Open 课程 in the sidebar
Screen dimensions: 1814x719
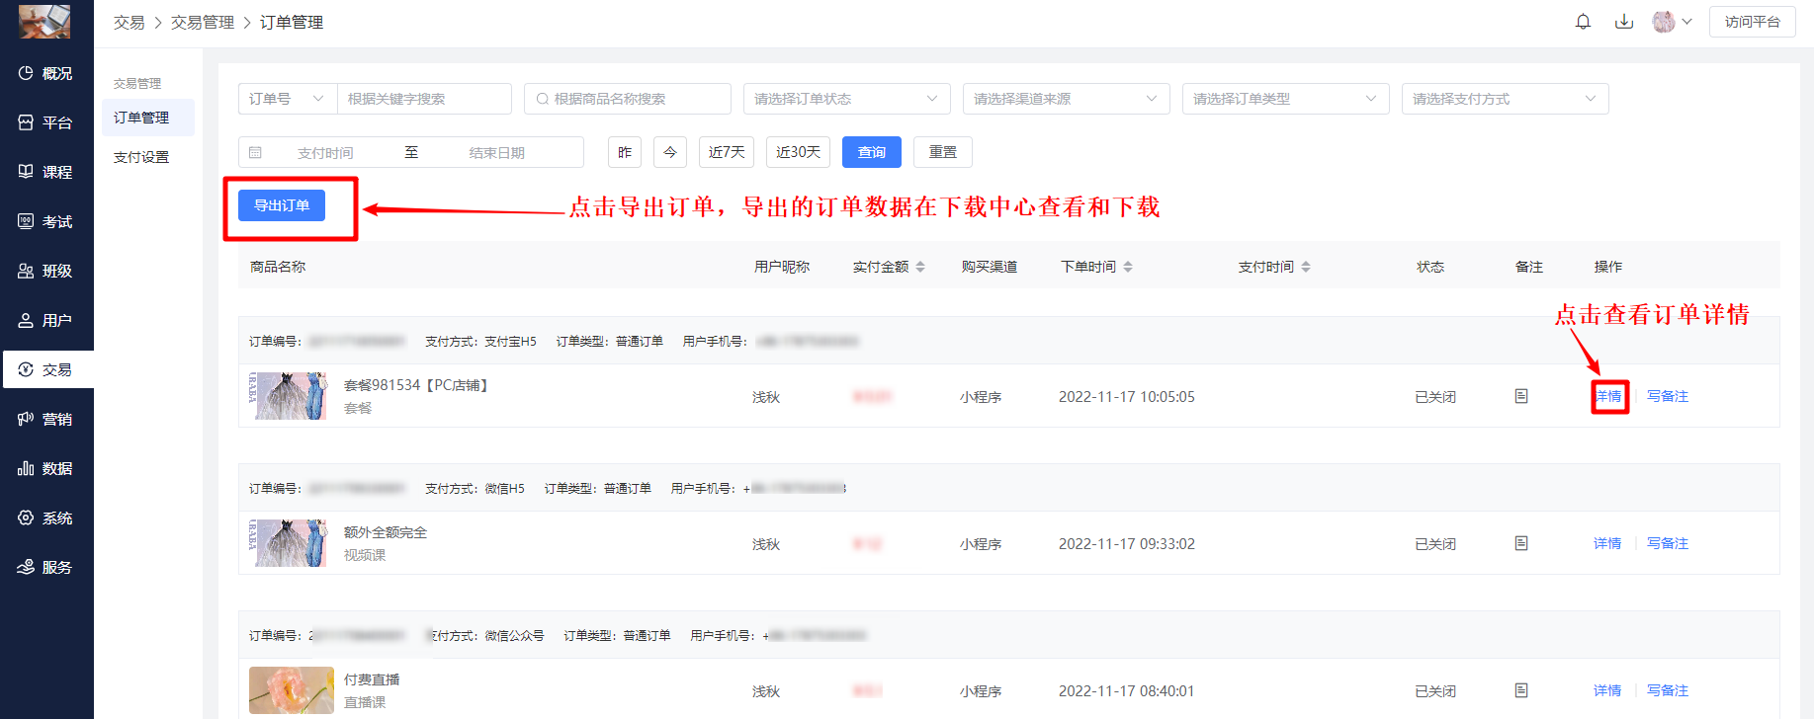[x=46, y=172]
